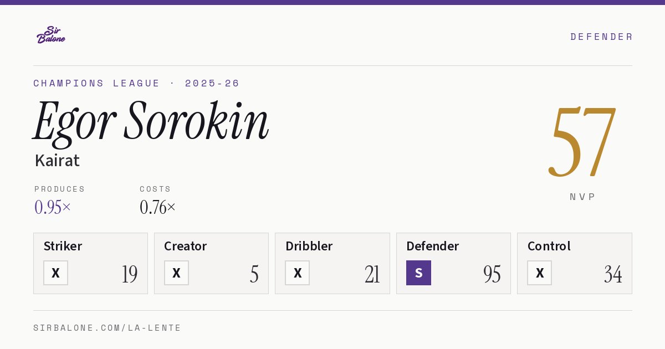Select the Dribbler score 21

[372, 274]
